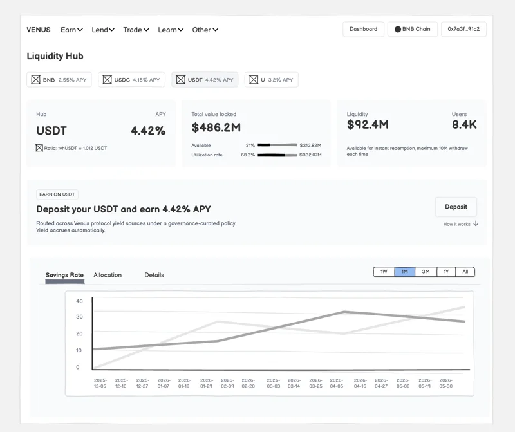Click chart date label 2025-12-05

click(x=100, y=383)
